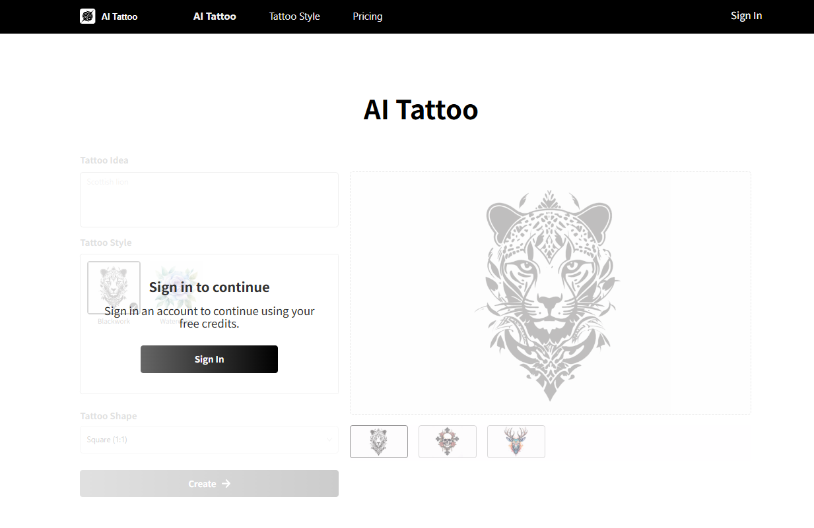The height and width of the screenshot is (528, 814).
Task: Select the Blackwork tattoo style tile
Action: 114,288
